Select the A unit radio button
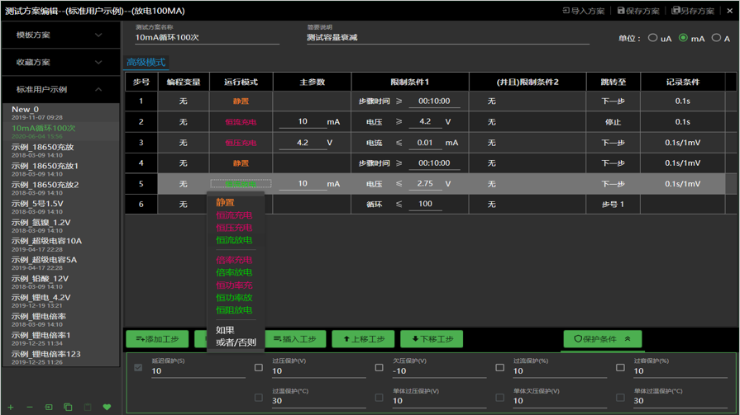Viewport: 740px width, 415px height. [716, 38]
